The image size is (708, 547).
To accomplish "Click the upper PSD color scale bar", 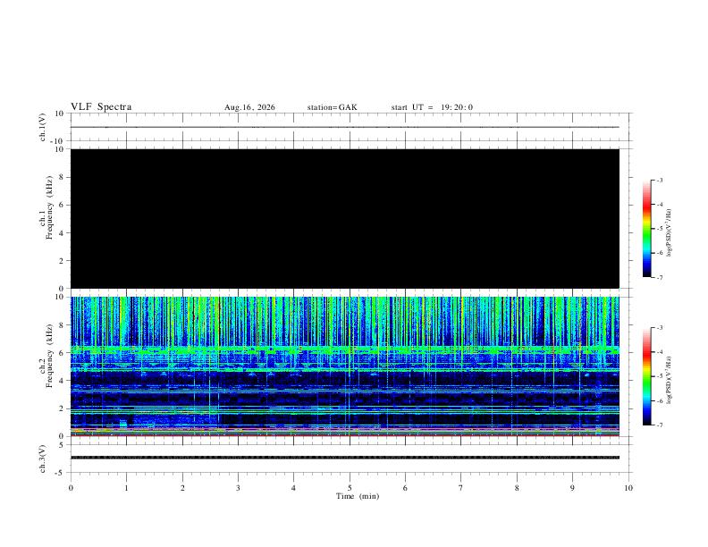I will point(646,229).
